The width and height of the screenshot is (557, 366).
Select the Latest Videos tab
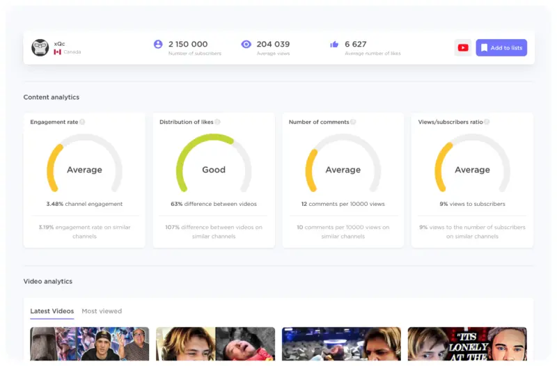click(x=52, y=311)
